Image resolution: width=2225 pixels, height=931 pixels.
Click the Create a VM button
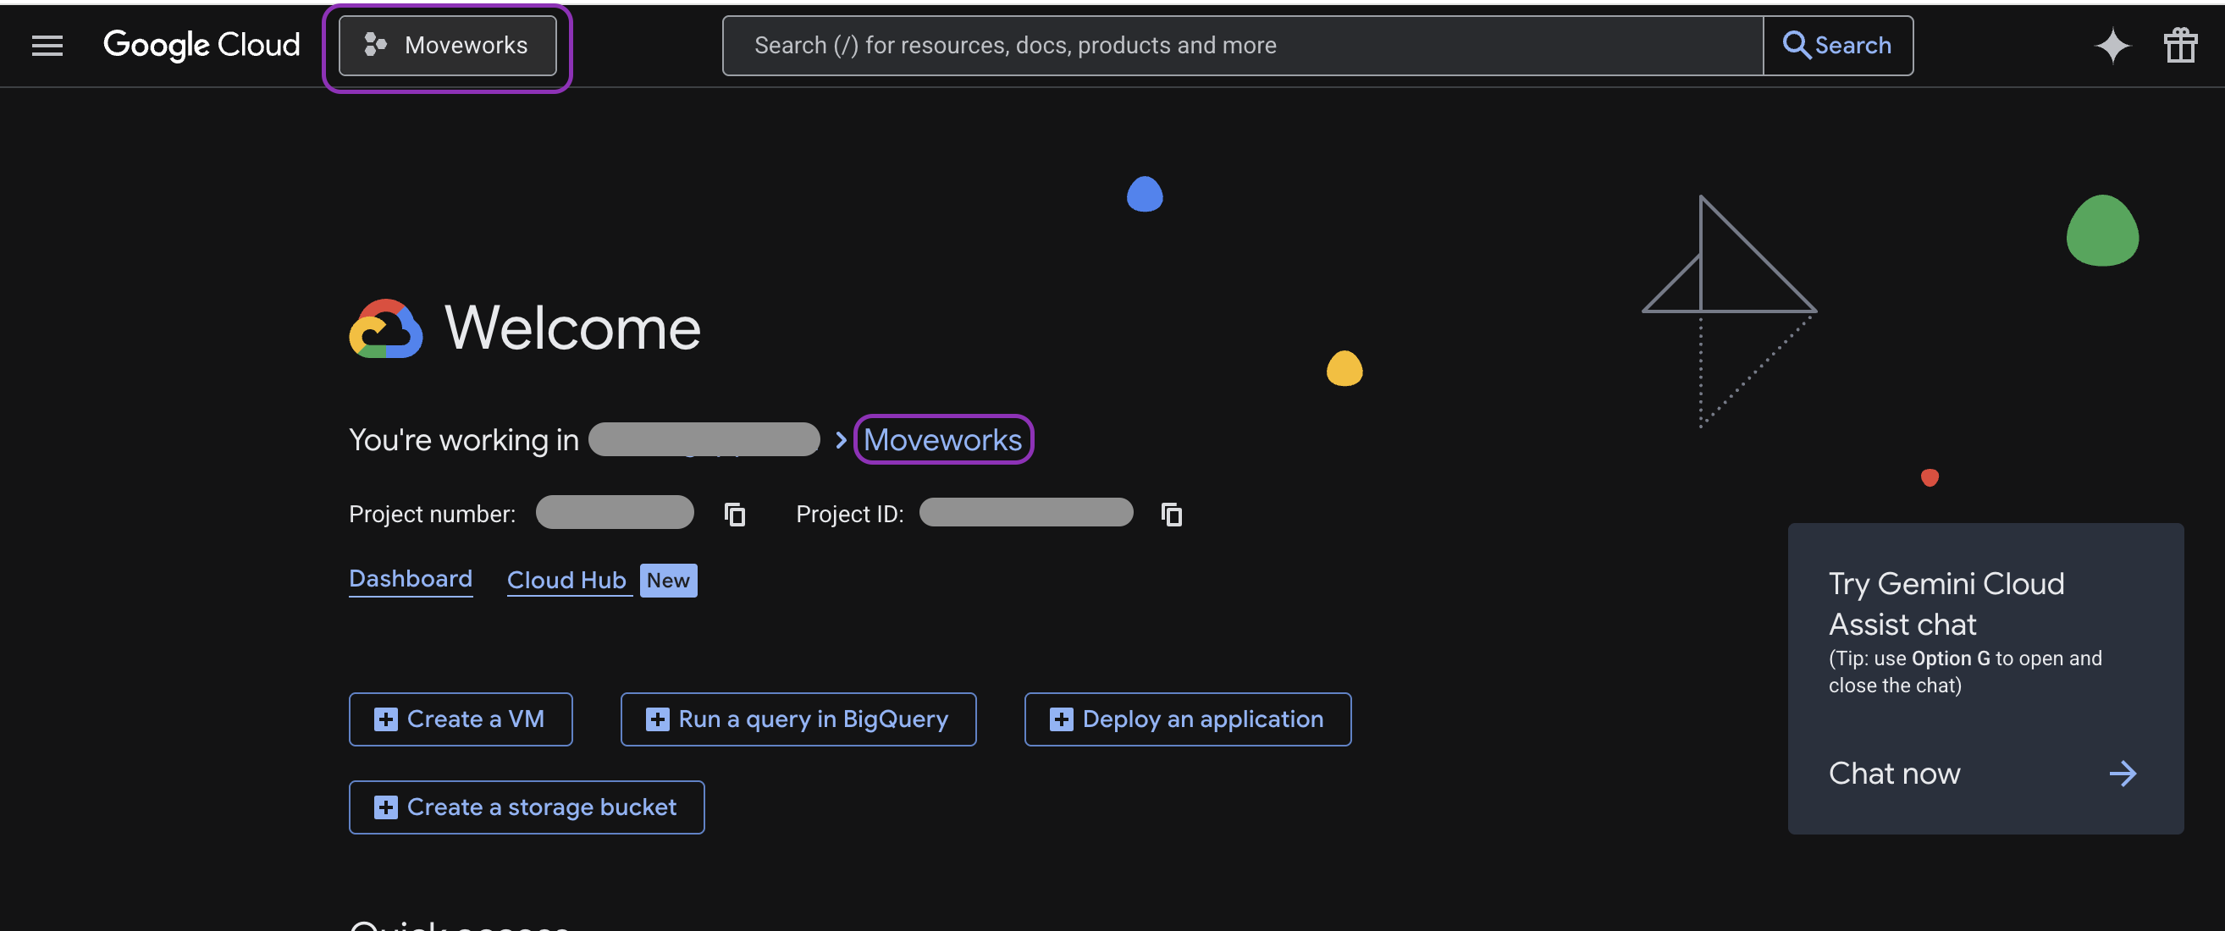pyautogui.click(x=461, y=719)
